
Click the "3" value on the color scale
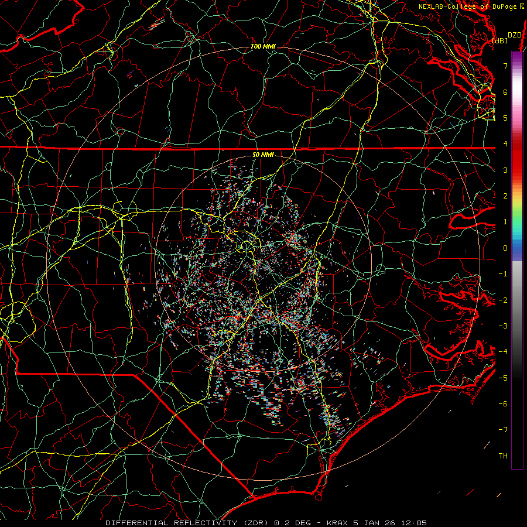pos(505,170)
